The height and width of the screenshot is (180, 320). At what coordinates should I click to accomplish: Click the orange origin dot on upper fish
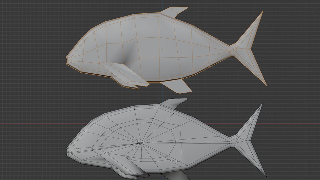click(162, 49)
